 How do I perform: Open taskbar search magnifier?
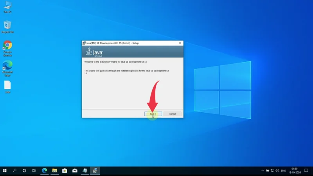tap(15, 171)
